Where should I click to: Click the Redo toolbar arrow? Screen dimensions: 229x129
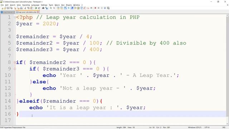(x=39, y=8)
